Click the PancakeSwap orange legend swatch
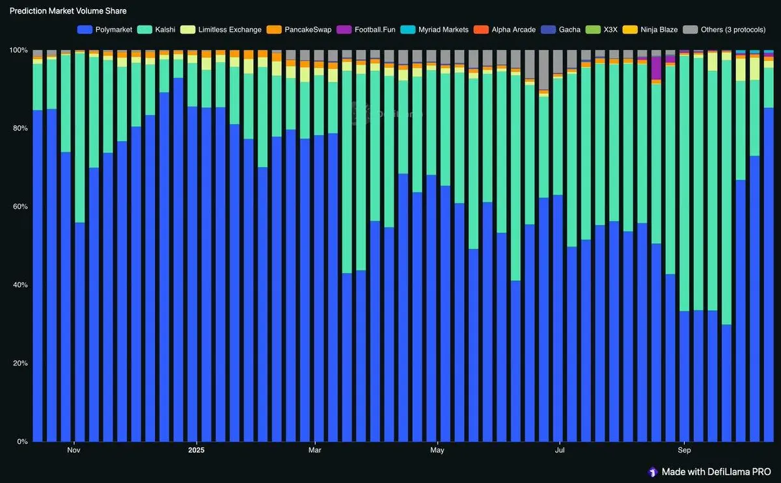781x483 pixels. (x=274, y=29)
